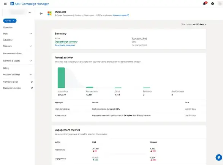Click the Impressions funnel bar

point(61,78)
